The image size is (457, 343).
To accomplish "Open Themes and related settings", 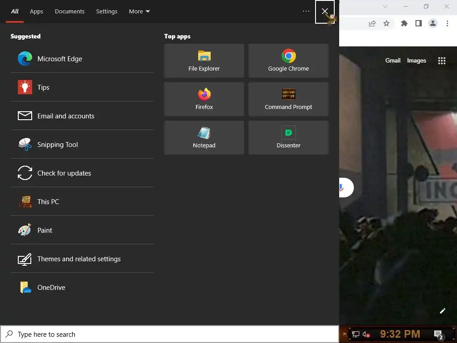I will point(82,259).
